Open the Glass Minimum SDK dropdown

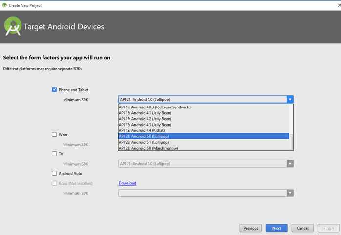290,193
